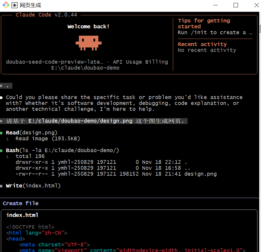Click the Read image (193.5KB) result line
This screenshot has height=252, width=261.
click(x=48, y=139)
